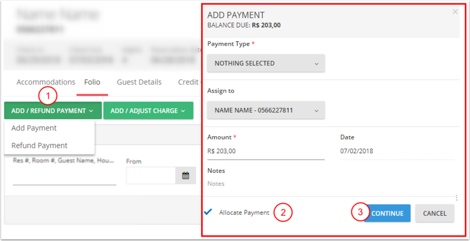Expand the Assign to guest dropdown

(x=266, y=110)
